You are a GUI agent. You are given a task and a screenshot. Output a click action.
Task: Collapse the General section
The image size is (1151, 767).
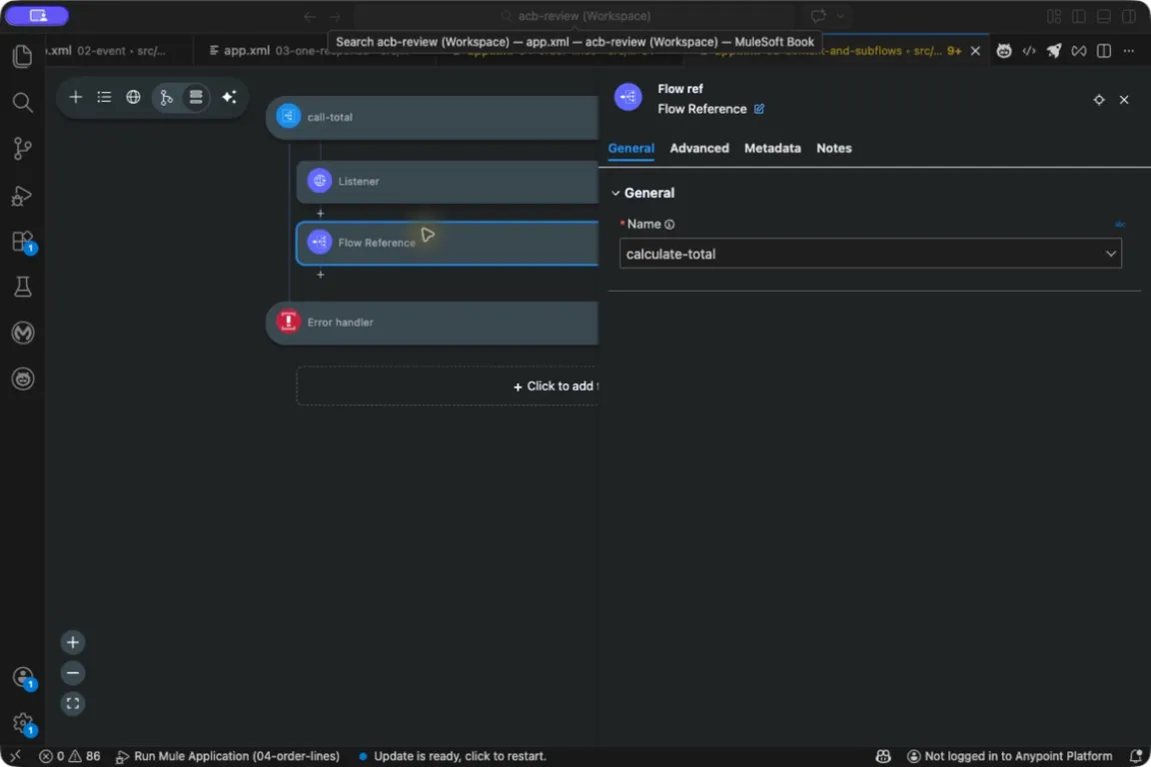tap(615, 193)
